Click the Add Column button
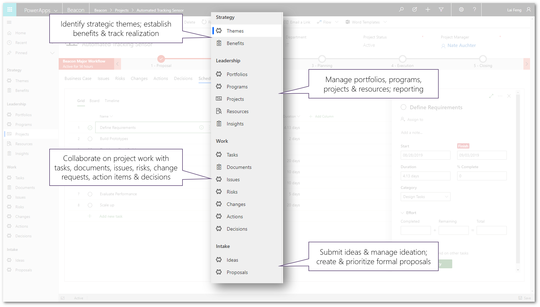This screenshot has width=540, height=307. click(322, 116)
